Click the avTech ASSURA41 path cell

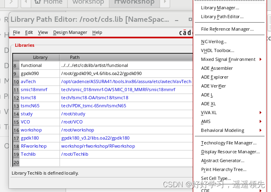tap(126, 82)
